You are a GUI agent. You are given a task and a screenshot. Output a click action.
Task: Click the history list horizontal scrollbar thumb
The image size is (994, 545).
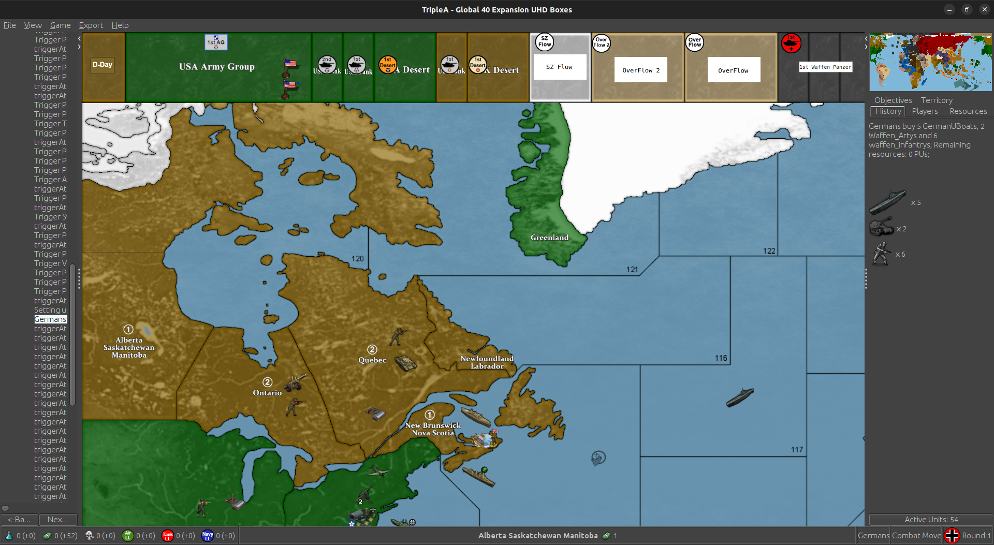pos(5,508)
